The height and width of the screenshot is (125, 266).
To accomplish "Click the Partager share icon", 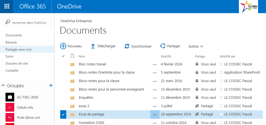I will pyautogui.click(x=163, y=46).
